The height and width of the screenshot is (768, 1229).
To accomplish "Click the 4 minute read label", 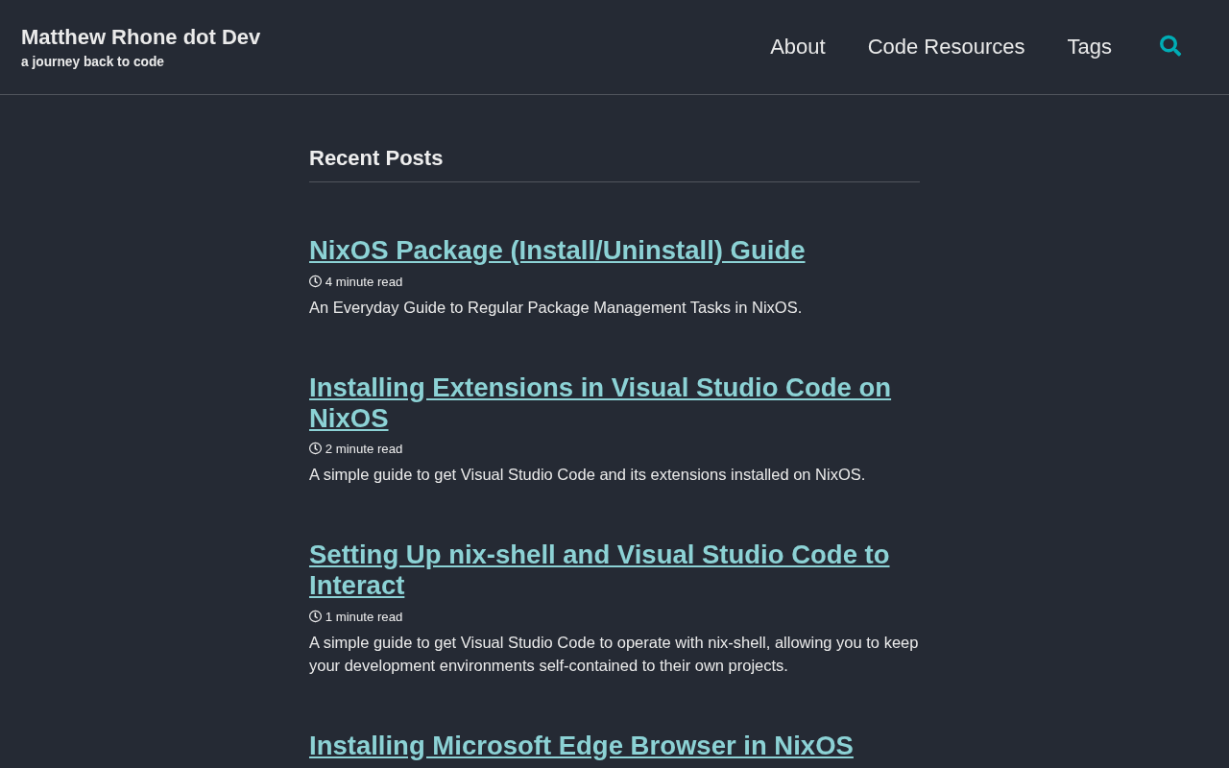I will pyautogui.click(x=363, y=282).
